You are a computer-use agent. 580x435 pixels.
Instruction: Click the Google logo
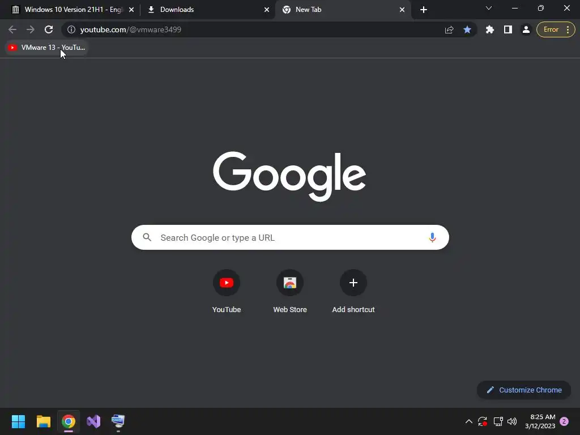coord(289,177)
